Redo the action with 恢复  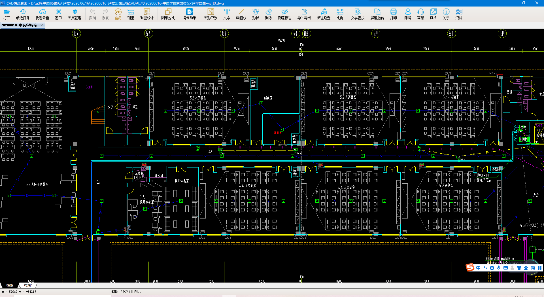point(105,14)
